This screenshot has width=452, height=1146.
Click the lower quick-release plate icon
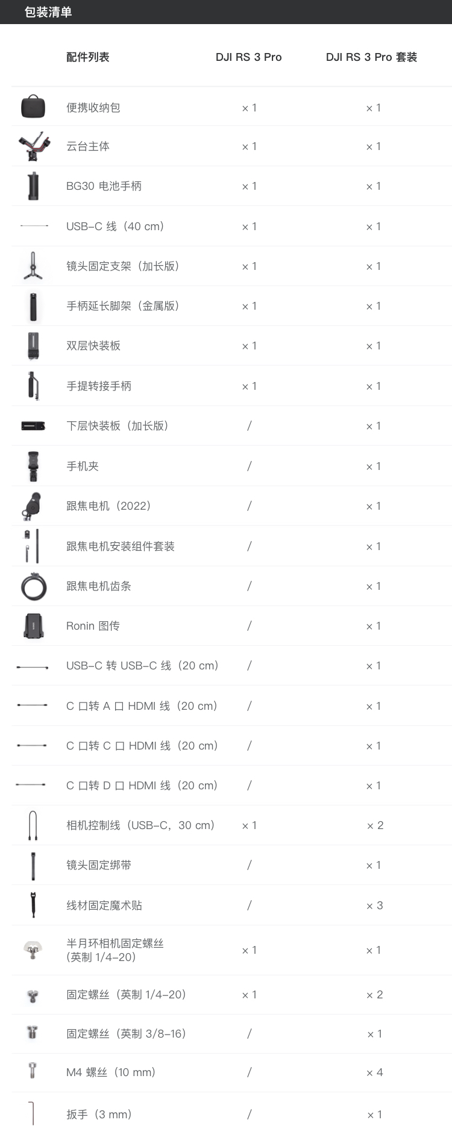33,426
